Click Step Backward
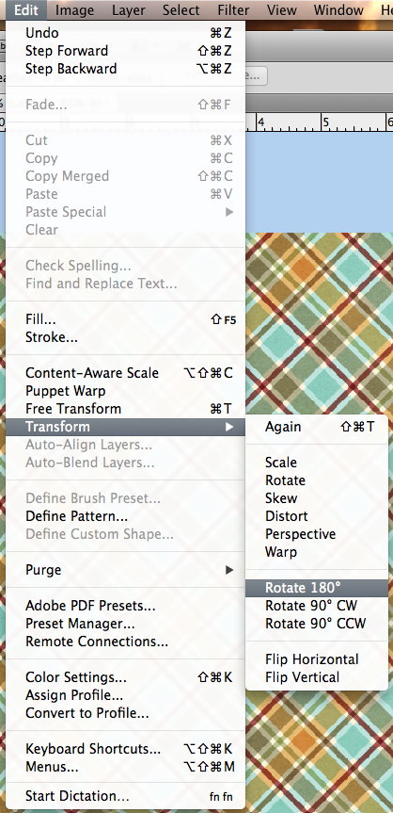Viewport: 393px width, 813px height. point(125,69)
